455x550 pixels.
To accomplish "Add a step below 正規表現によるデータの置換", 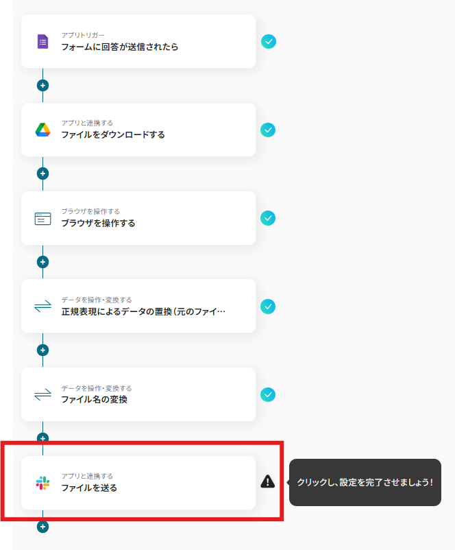I will pos(42,350).
